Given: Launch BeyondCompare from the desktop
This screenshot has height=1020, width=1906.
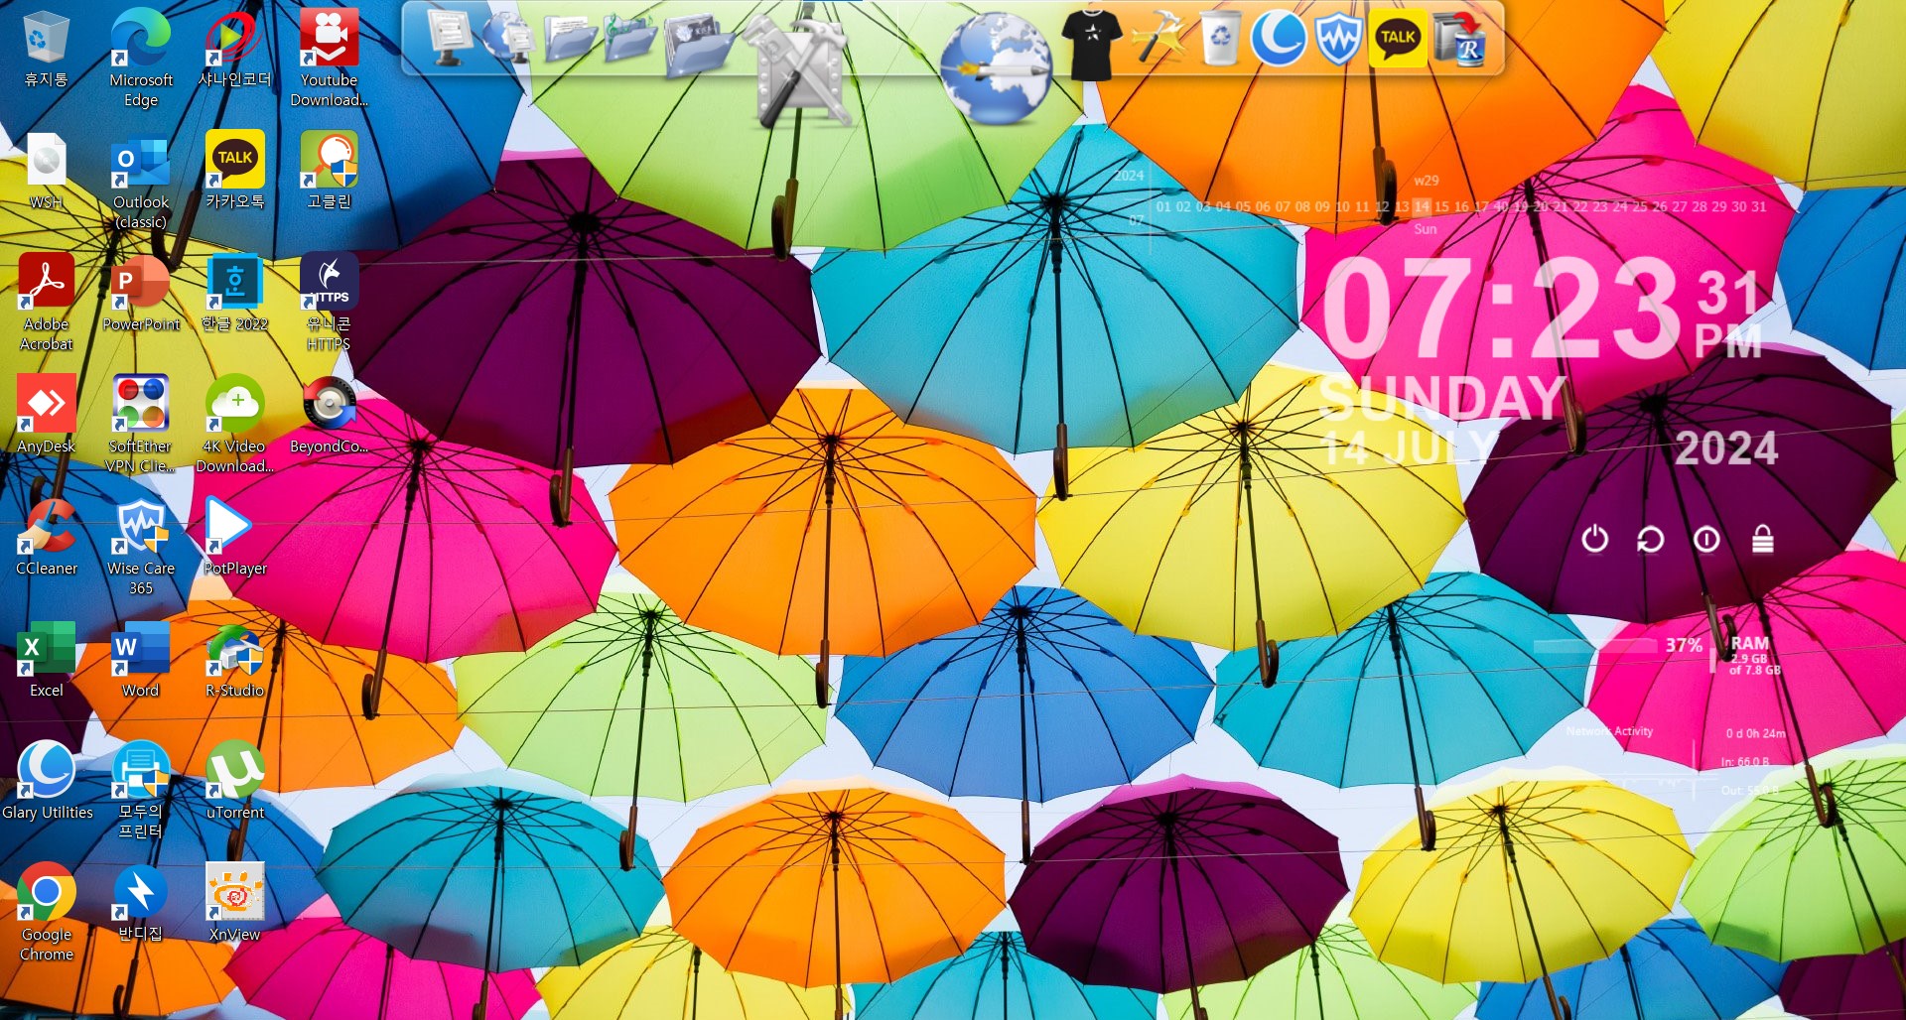Looking at the screenshot, I should (330, 415).
